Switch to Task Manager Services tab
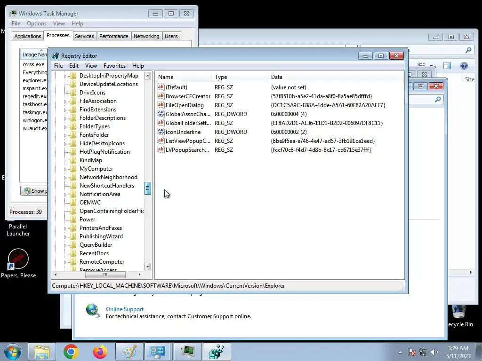Image resolution: width=482 pixels, height=361 pixels. [x=84, y=36]
